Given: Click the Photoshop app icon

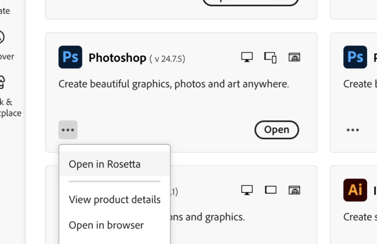Looking at the screenshot, I should 70,57.
